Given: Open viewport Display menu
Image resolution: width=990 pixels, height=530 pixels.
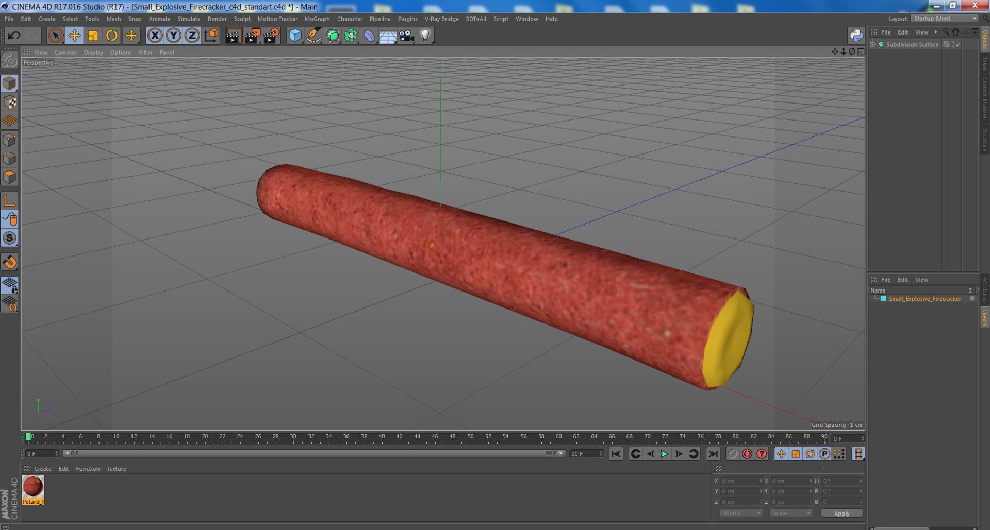Looking at the screenshot, I should click(x=93, y=52).
